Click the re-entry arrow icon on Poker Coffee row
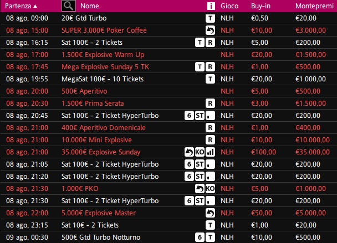This screenshot has height=243, width=337. click(210, 30)
